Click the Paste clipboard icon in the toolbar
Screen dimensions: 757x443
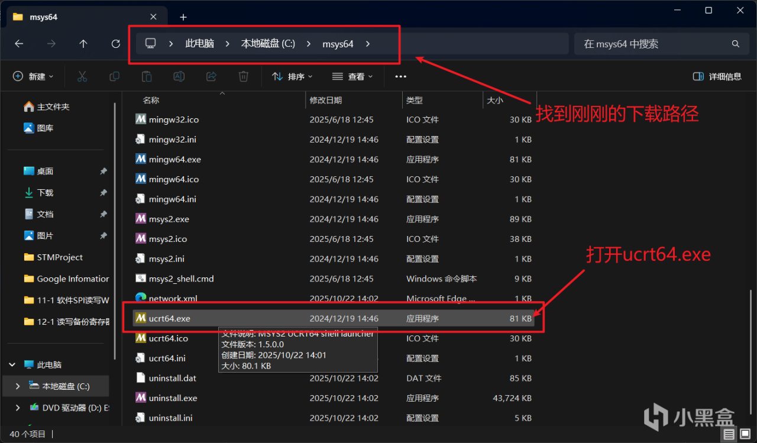pos(146,76)
